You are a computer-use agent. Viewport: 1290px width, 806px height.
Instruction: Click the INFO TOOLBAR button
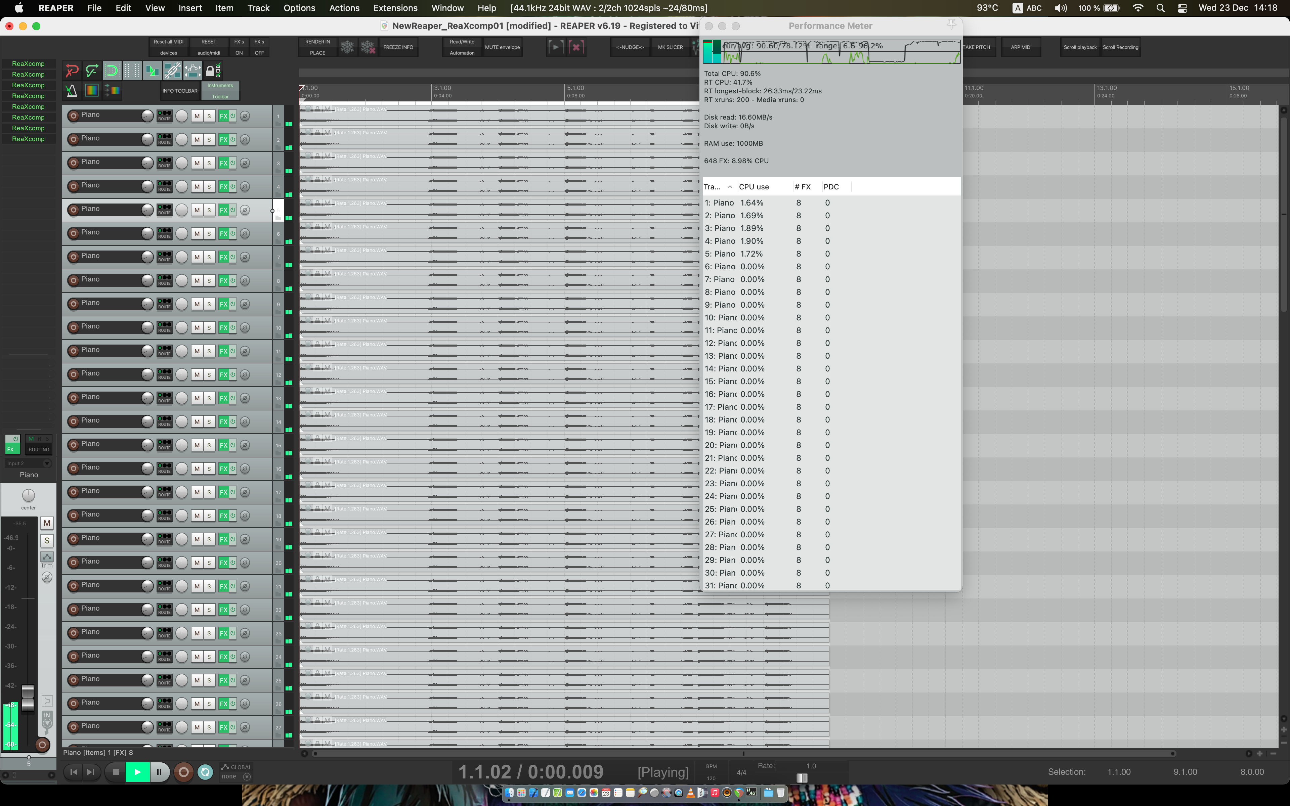tap(180, 91)
